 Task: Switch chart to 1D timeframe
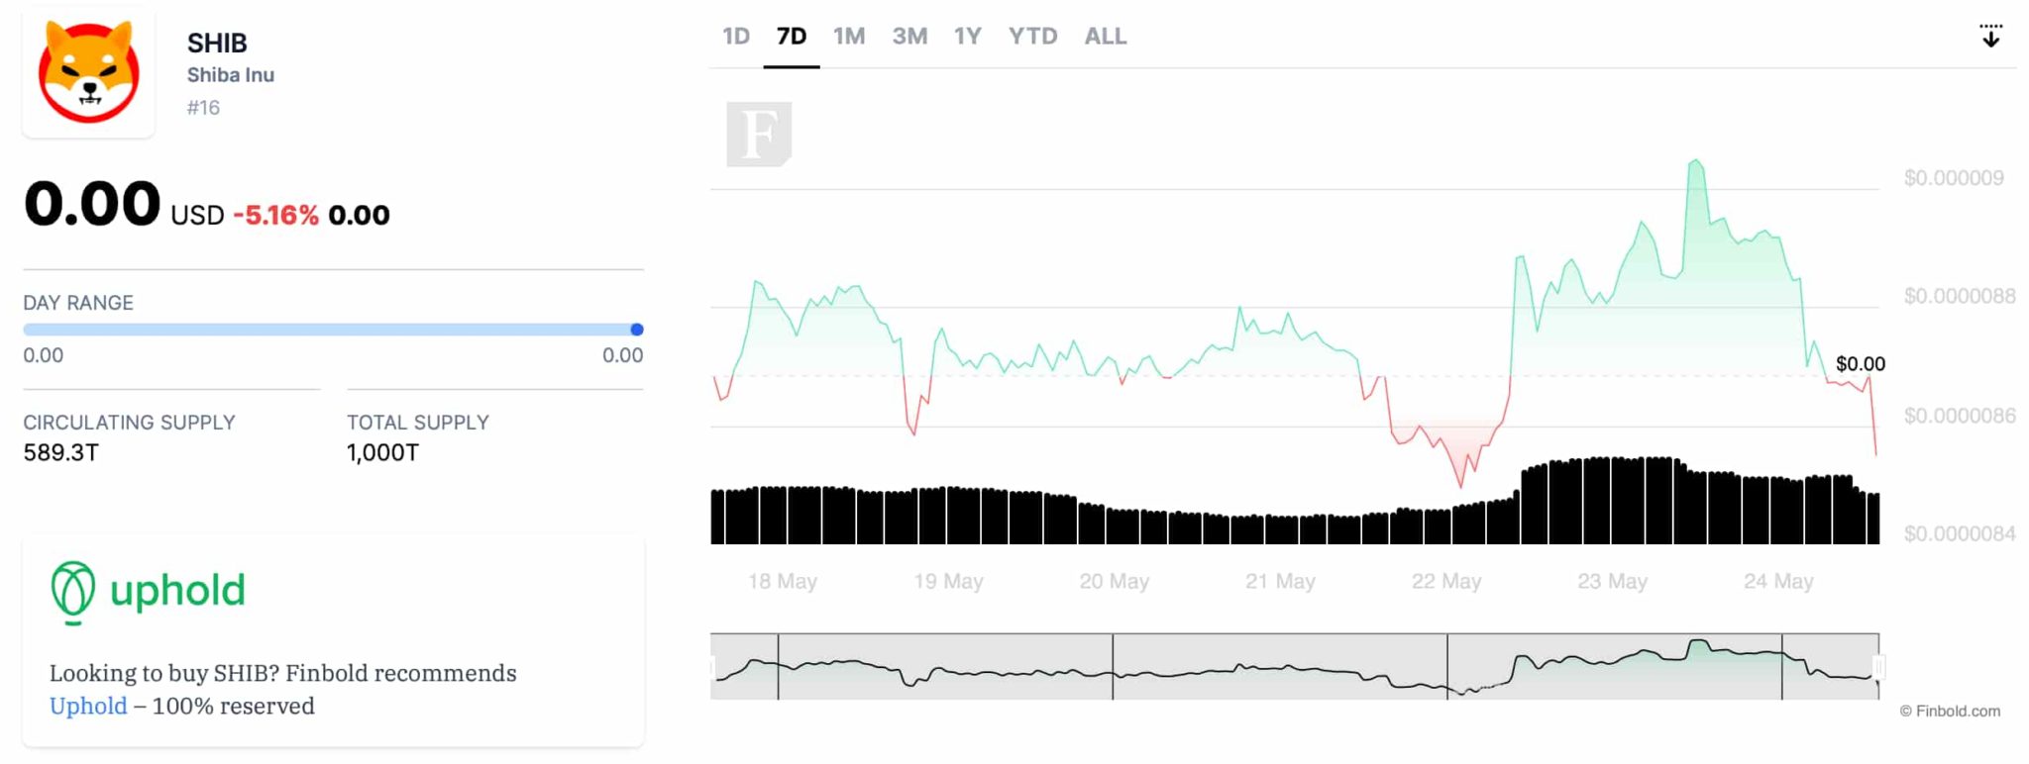(736, 37)
